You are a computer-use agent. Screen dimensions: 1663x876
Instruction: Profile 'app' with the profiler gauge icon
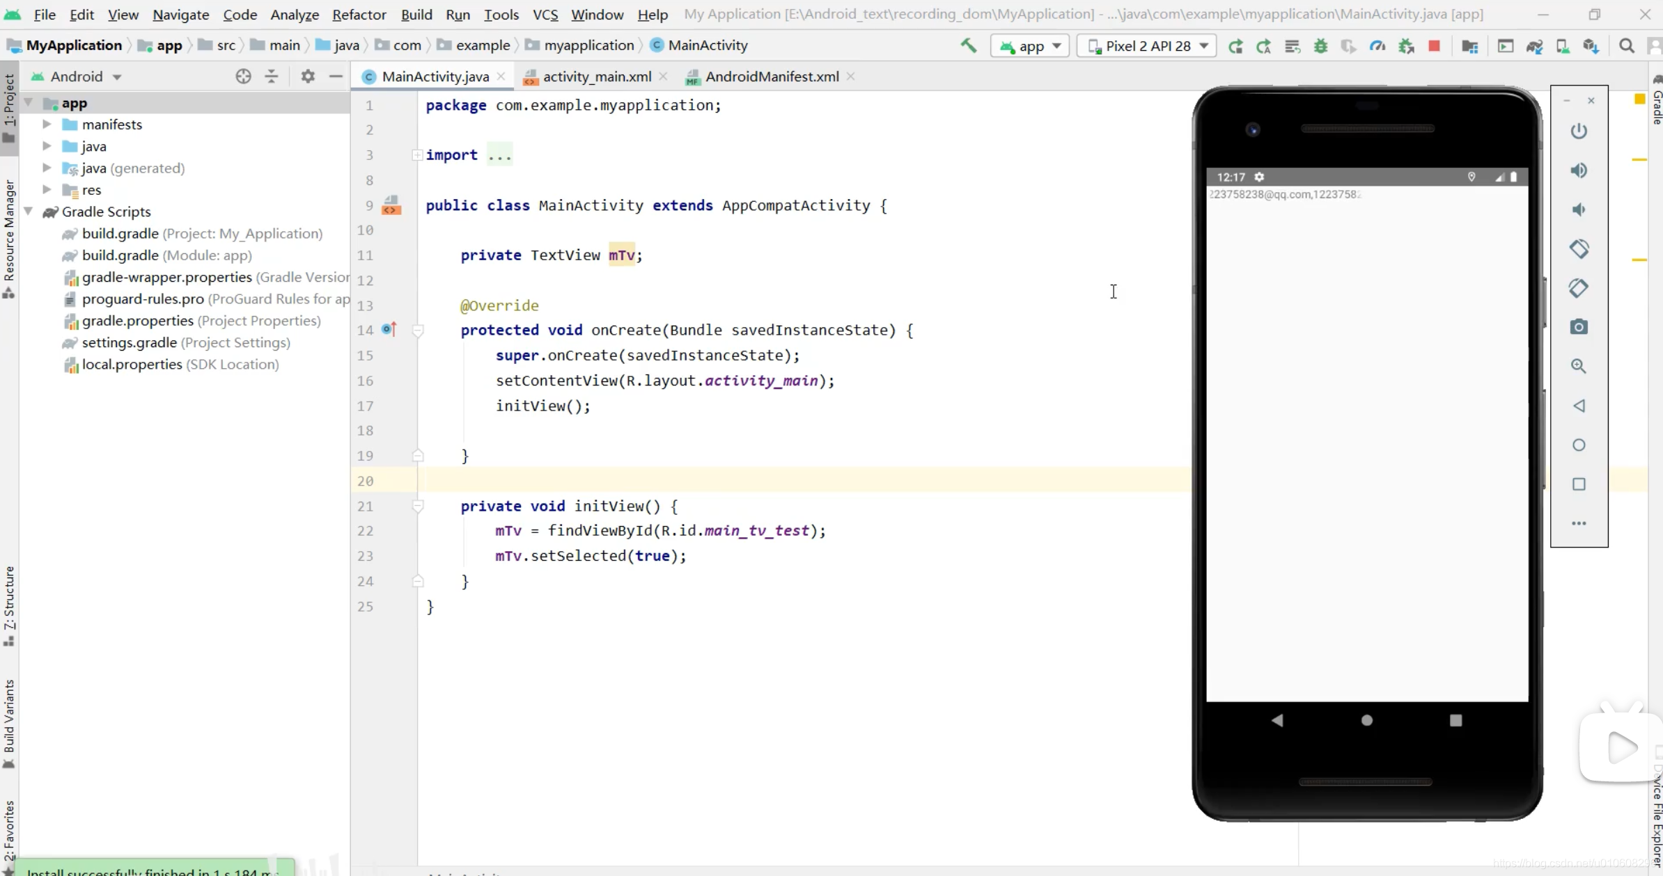(x=1377, y=46)
